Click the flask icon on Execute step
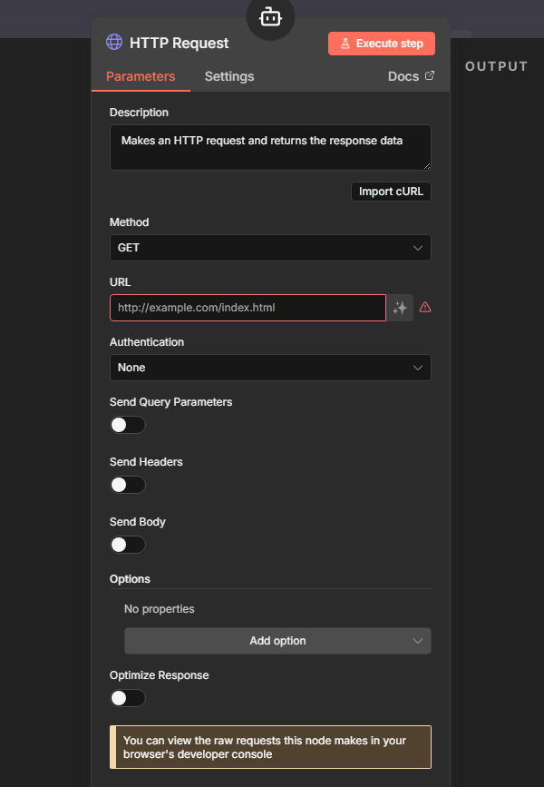 345,44
